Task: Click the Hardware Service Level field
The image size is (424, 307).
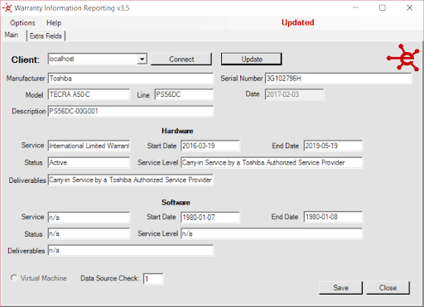Action: click(x=272, y=162)
